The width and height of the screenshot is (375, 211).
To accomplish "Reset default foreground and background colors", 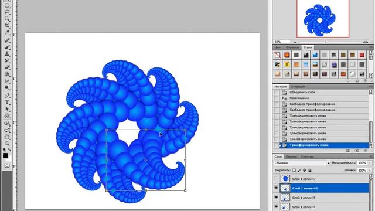I will coord(4,149).
